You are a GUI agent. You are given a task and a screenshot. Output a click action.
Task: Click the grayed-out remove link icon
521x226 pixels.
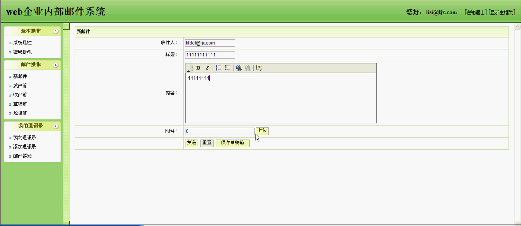(248, 68)
